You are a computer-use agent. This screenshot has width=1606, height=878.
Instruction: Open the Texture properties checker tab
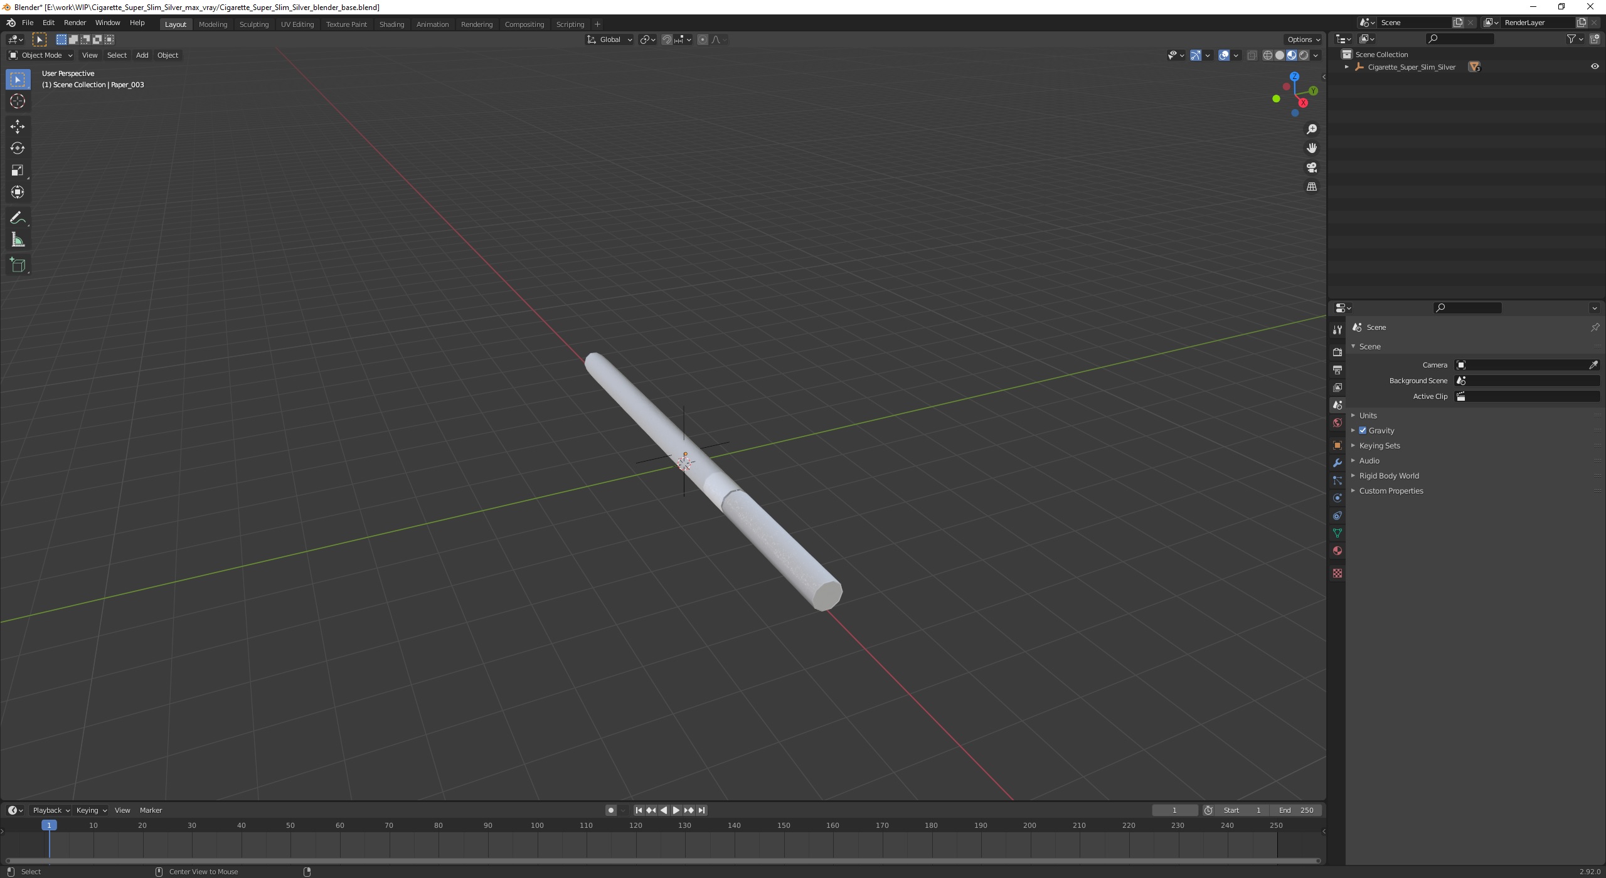pyautogui.click(x=1337, y=573)
